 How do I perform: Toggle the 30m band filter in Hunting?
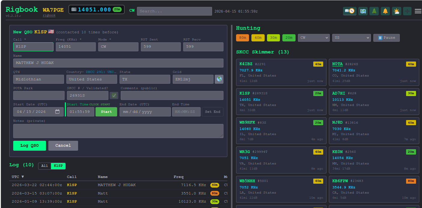pyautogui.click(x=273, y=38)
